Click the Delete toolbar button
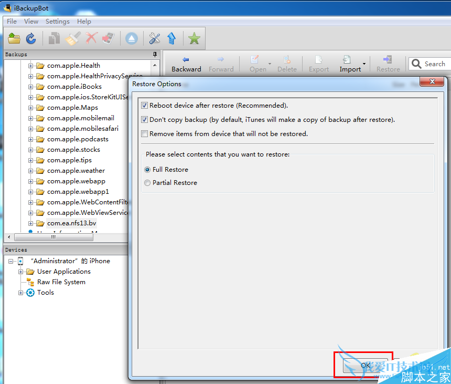451x384 pixels. (287, 64)
